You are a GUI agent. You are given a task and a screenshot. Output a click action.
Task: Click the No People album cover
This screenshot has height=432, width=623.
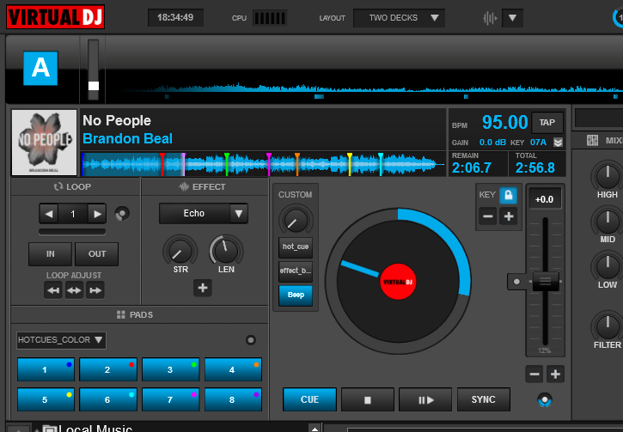[x=44, y=143]
